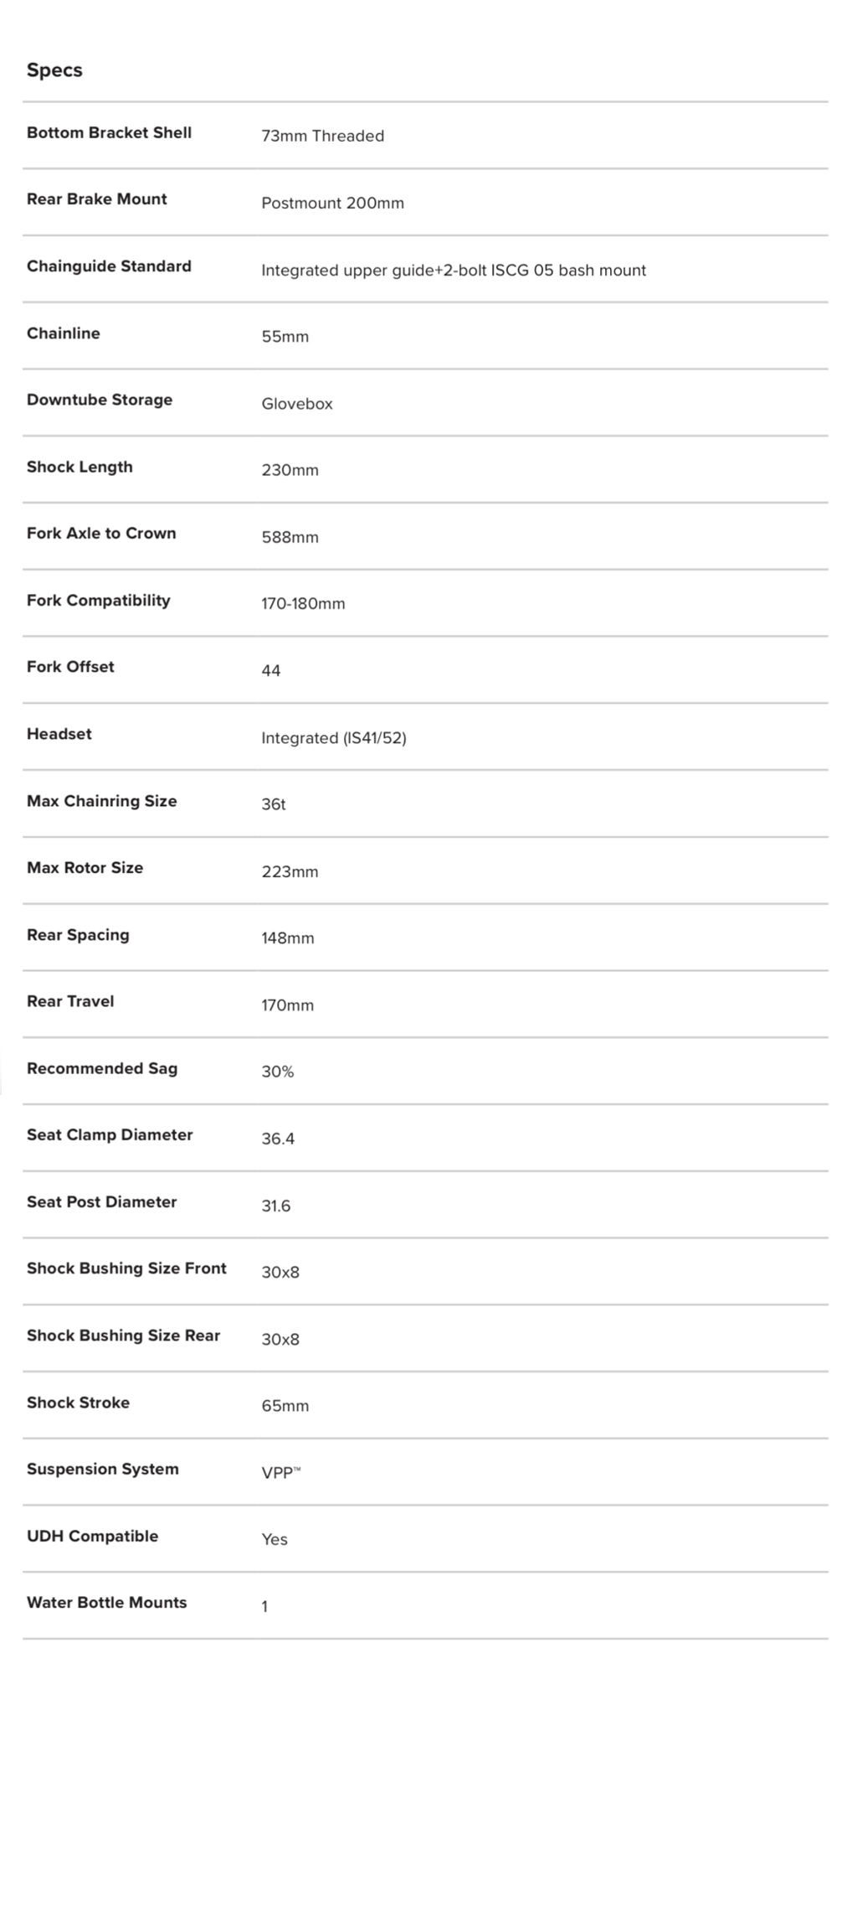Image resolution: width=857 pixels, height=1927 pixels.
Task: Select the 223mm max rotor value
Action: [290, 872]
